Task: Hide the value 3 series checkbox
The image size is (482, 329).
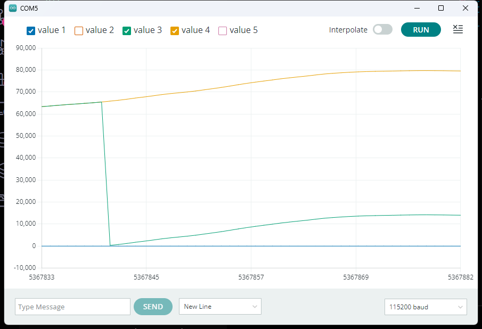Action: [127, 30]
